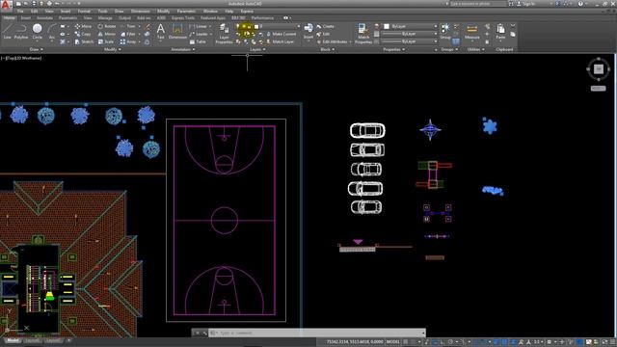Open the Modify menu
617x347 pixels.
[163, 11]
